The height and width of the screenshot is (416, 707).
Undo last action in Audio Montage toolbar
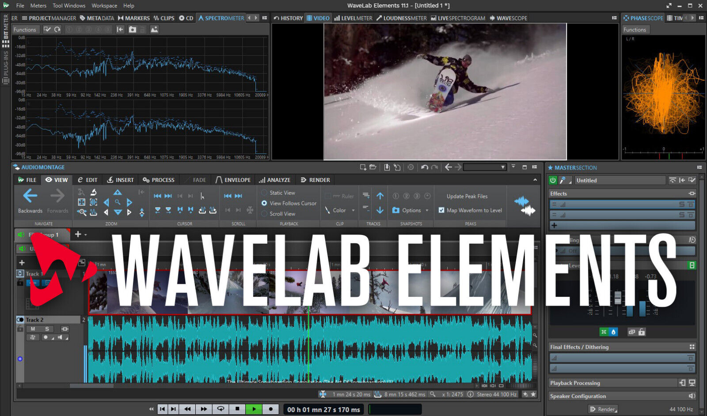pos(424,167)
